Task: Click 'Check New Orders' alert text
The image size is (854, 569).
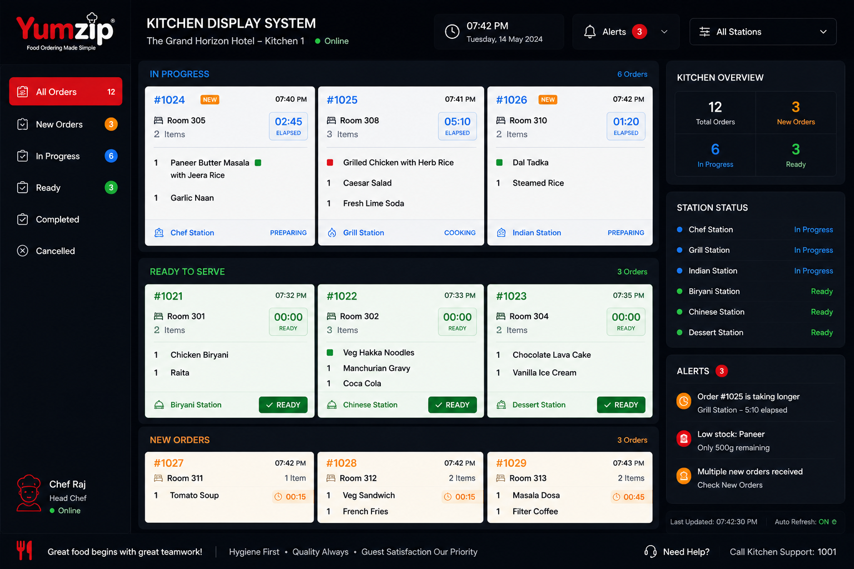Action: (x=729, y=485)
